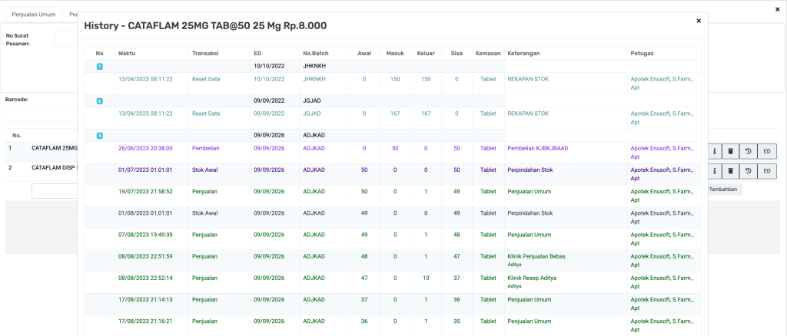Click info icon for CATAFLAM 25MG row
The height and width of the screenshot is (336, 787).
(x=714, y=151)
